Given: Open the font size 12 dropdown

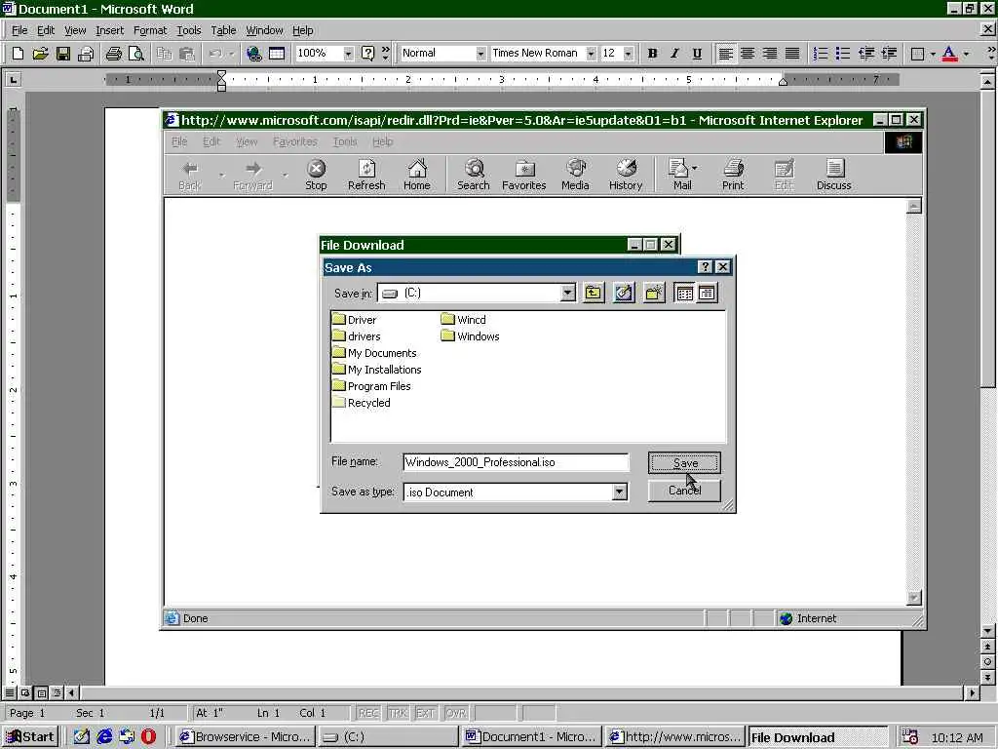Looking at the screenshot, I should click(x=629, y=54).
